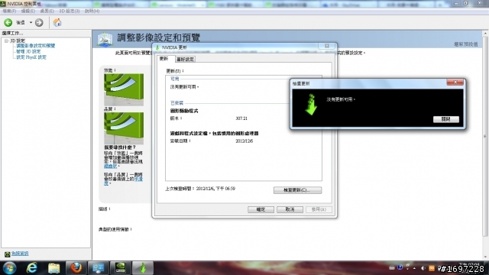Click the 3D page header icon

105,40
